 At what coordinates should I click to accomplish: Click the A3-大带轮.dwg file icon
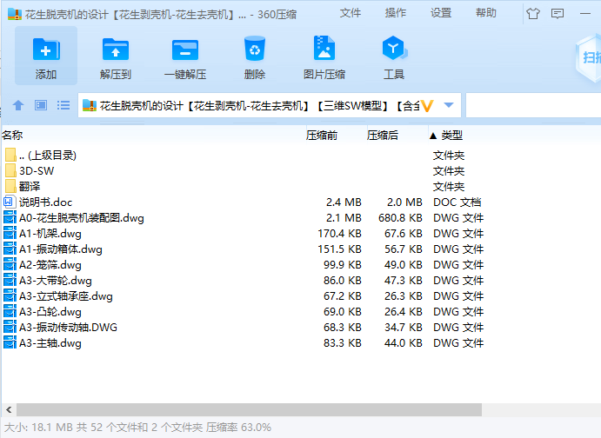[x=10, y=281]
